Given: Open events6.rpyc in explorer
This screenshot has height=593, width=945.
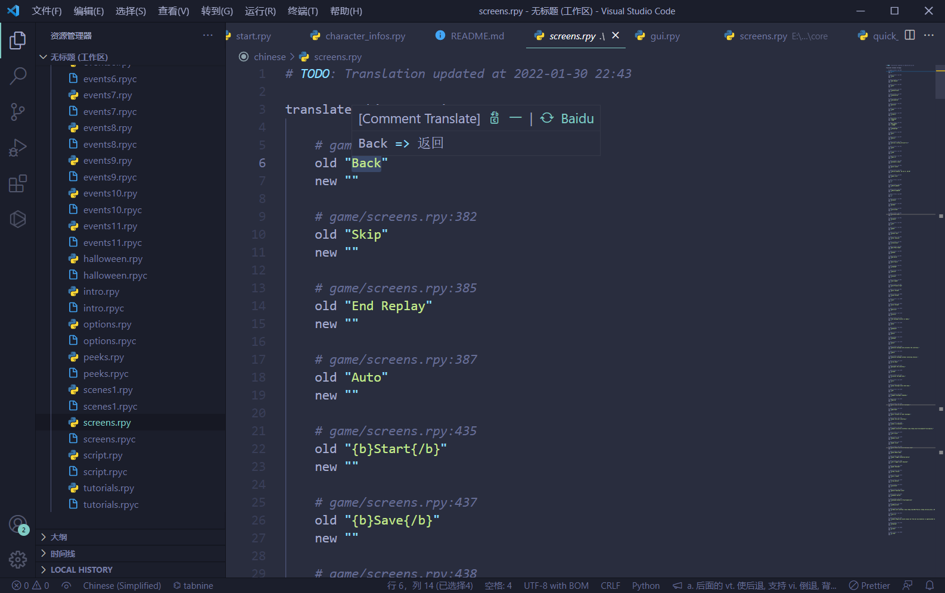Looking at the screenshot, I should pyautogui.click(x=110, y=79).
